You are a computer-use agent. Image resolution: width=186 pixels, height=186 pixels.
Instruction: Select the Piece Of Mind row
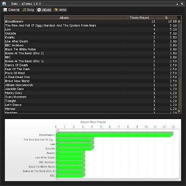[x=91, y=73]
